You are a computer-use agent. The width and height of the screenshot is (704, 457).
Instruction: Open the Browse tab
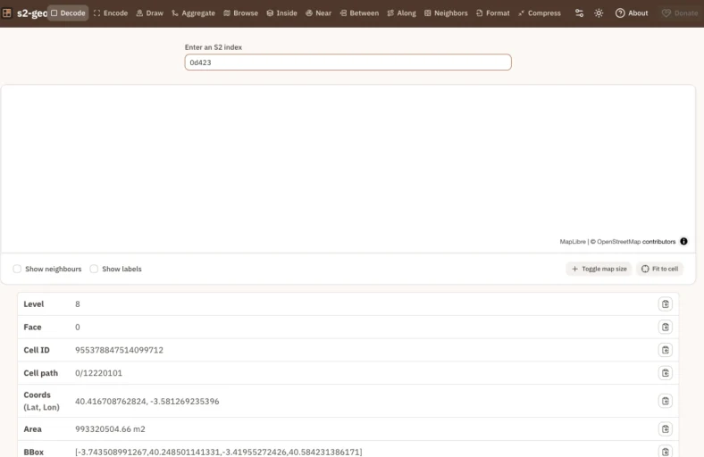[240, 13]
